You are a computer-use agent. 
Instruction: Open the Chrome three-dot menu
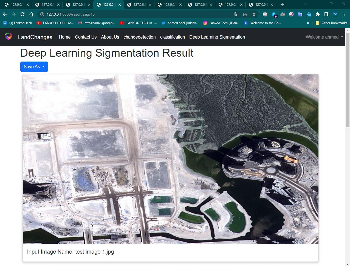coord(344,14)
